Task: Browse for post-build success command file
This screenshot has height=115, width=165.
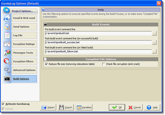Action: (x=154, y=42)
